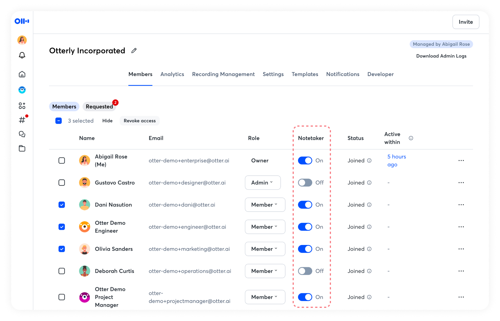Switch to the Analytics tab

172,74
